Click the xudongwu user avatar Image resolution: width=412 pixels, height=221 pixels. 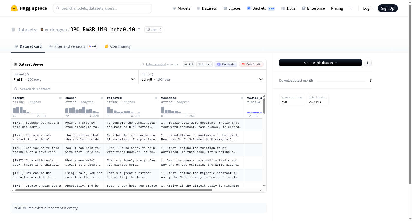(42, 30)
